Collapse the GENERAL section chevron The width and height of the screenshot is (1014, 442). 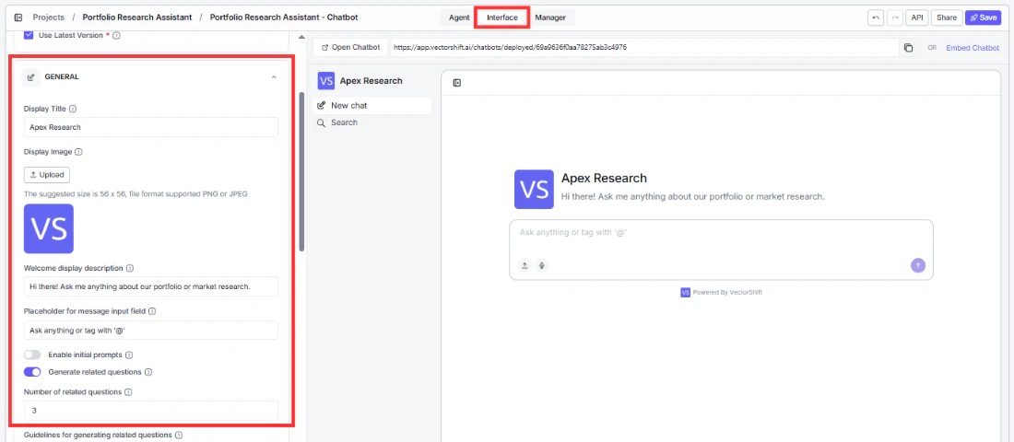pyautogui.click(x=274, y=77)
